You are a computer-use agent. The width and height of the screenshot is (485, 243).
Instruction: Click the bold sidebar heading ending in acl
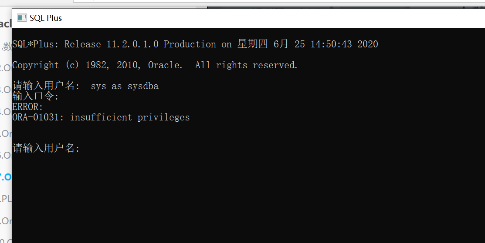point(6,23)
